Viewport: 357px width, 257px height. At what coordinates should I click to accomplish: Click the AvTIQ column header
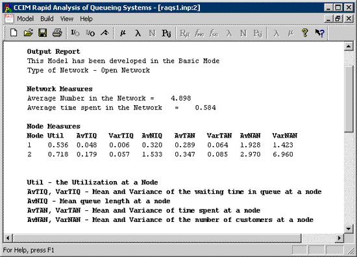(x=86, y=136)
